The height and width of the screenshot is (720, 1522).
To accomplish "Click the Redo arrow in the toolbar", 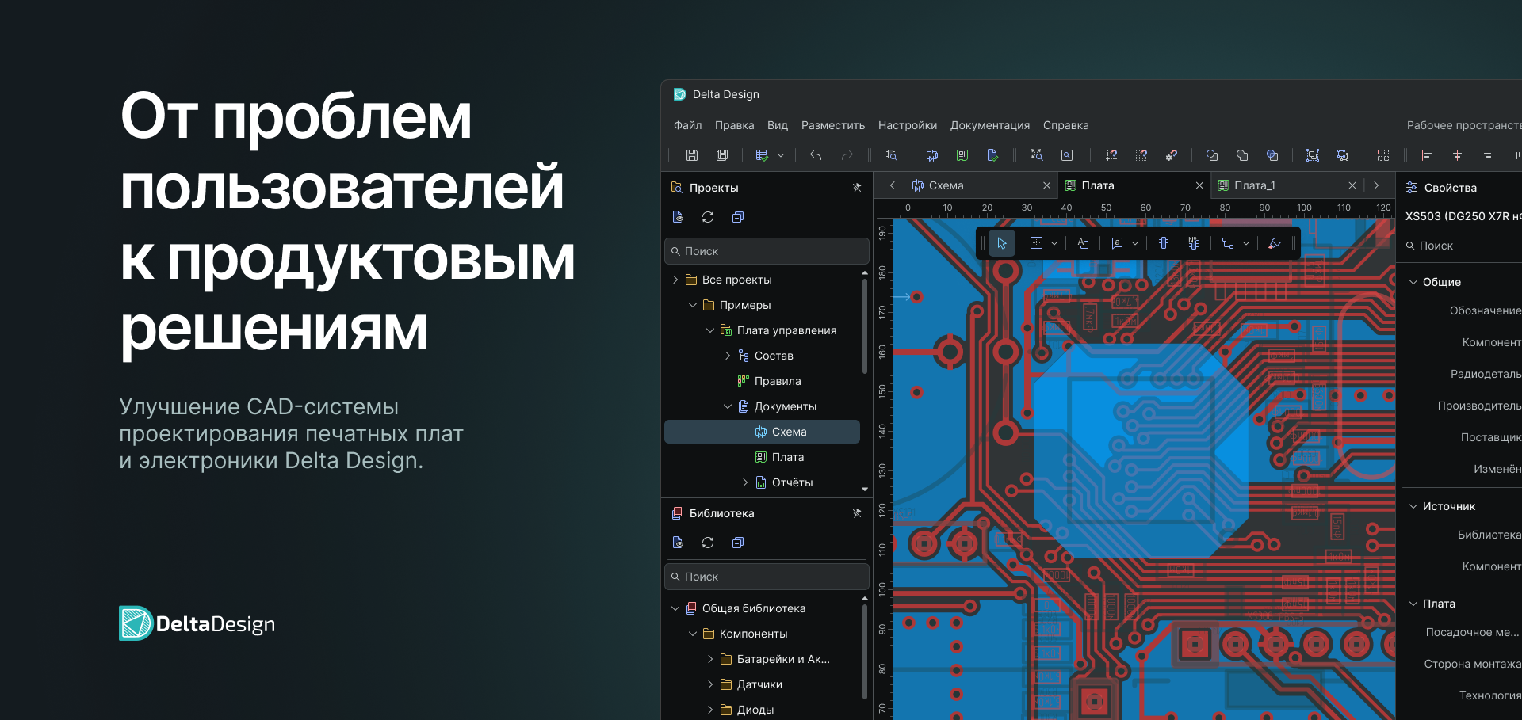I will 847,155.
